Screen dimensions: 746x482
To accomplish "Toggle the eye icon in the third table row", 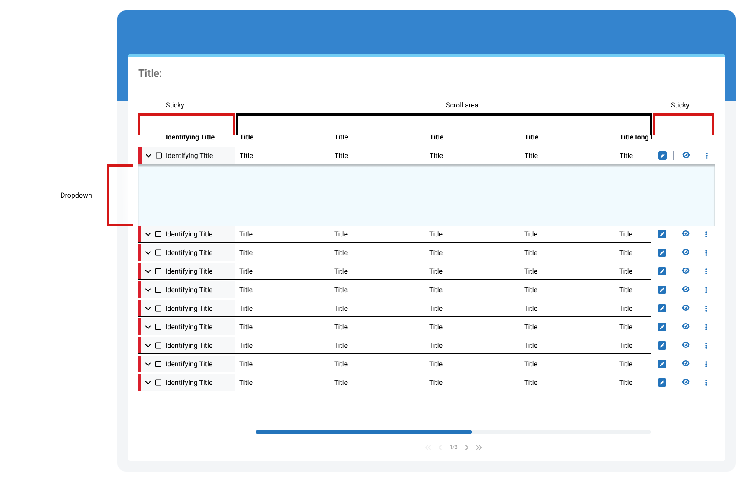I will click(x=686, y=252).
